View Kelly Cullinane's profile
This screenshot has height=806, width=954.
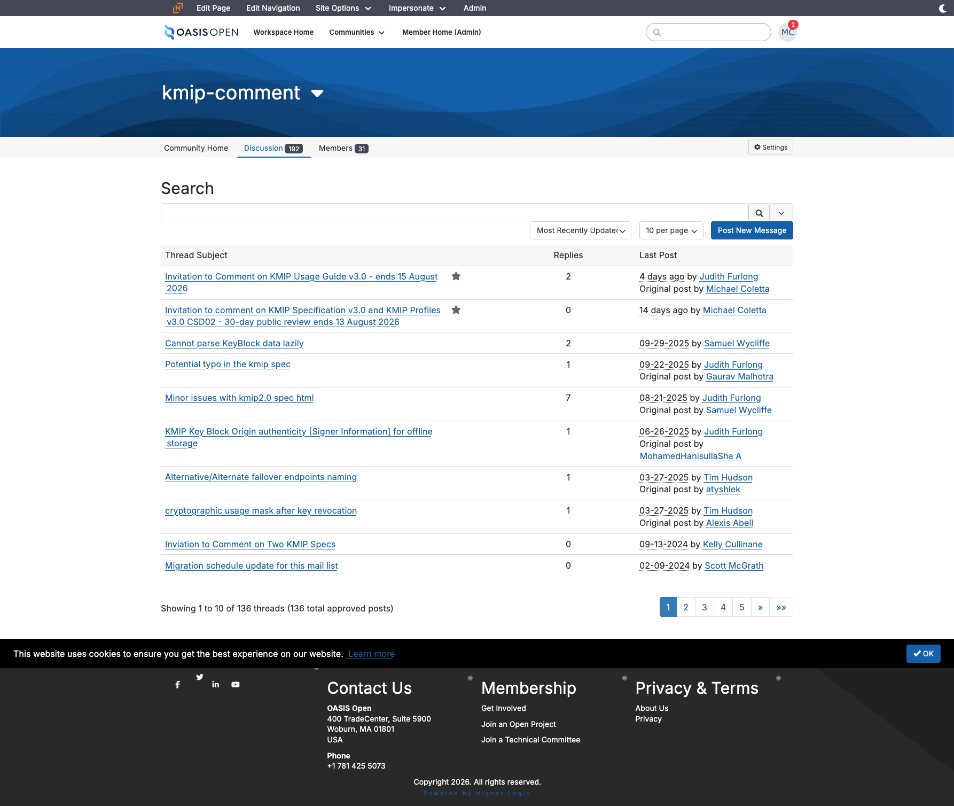(732, 544)
